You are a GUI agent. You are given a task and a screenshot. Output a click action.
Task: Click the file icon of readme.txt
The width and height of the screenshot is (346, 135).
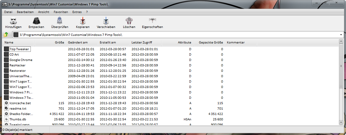[6, 109]
